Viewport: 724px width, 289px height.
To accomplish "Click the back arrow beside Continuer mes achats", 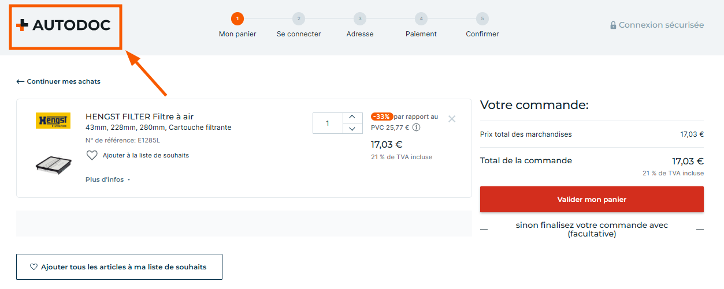I will point(20,82).
